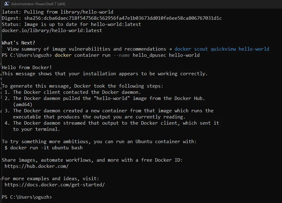282x203 pixels.
Task: Click the Status: Image is up to date line
Action: (x=72, y=24)
